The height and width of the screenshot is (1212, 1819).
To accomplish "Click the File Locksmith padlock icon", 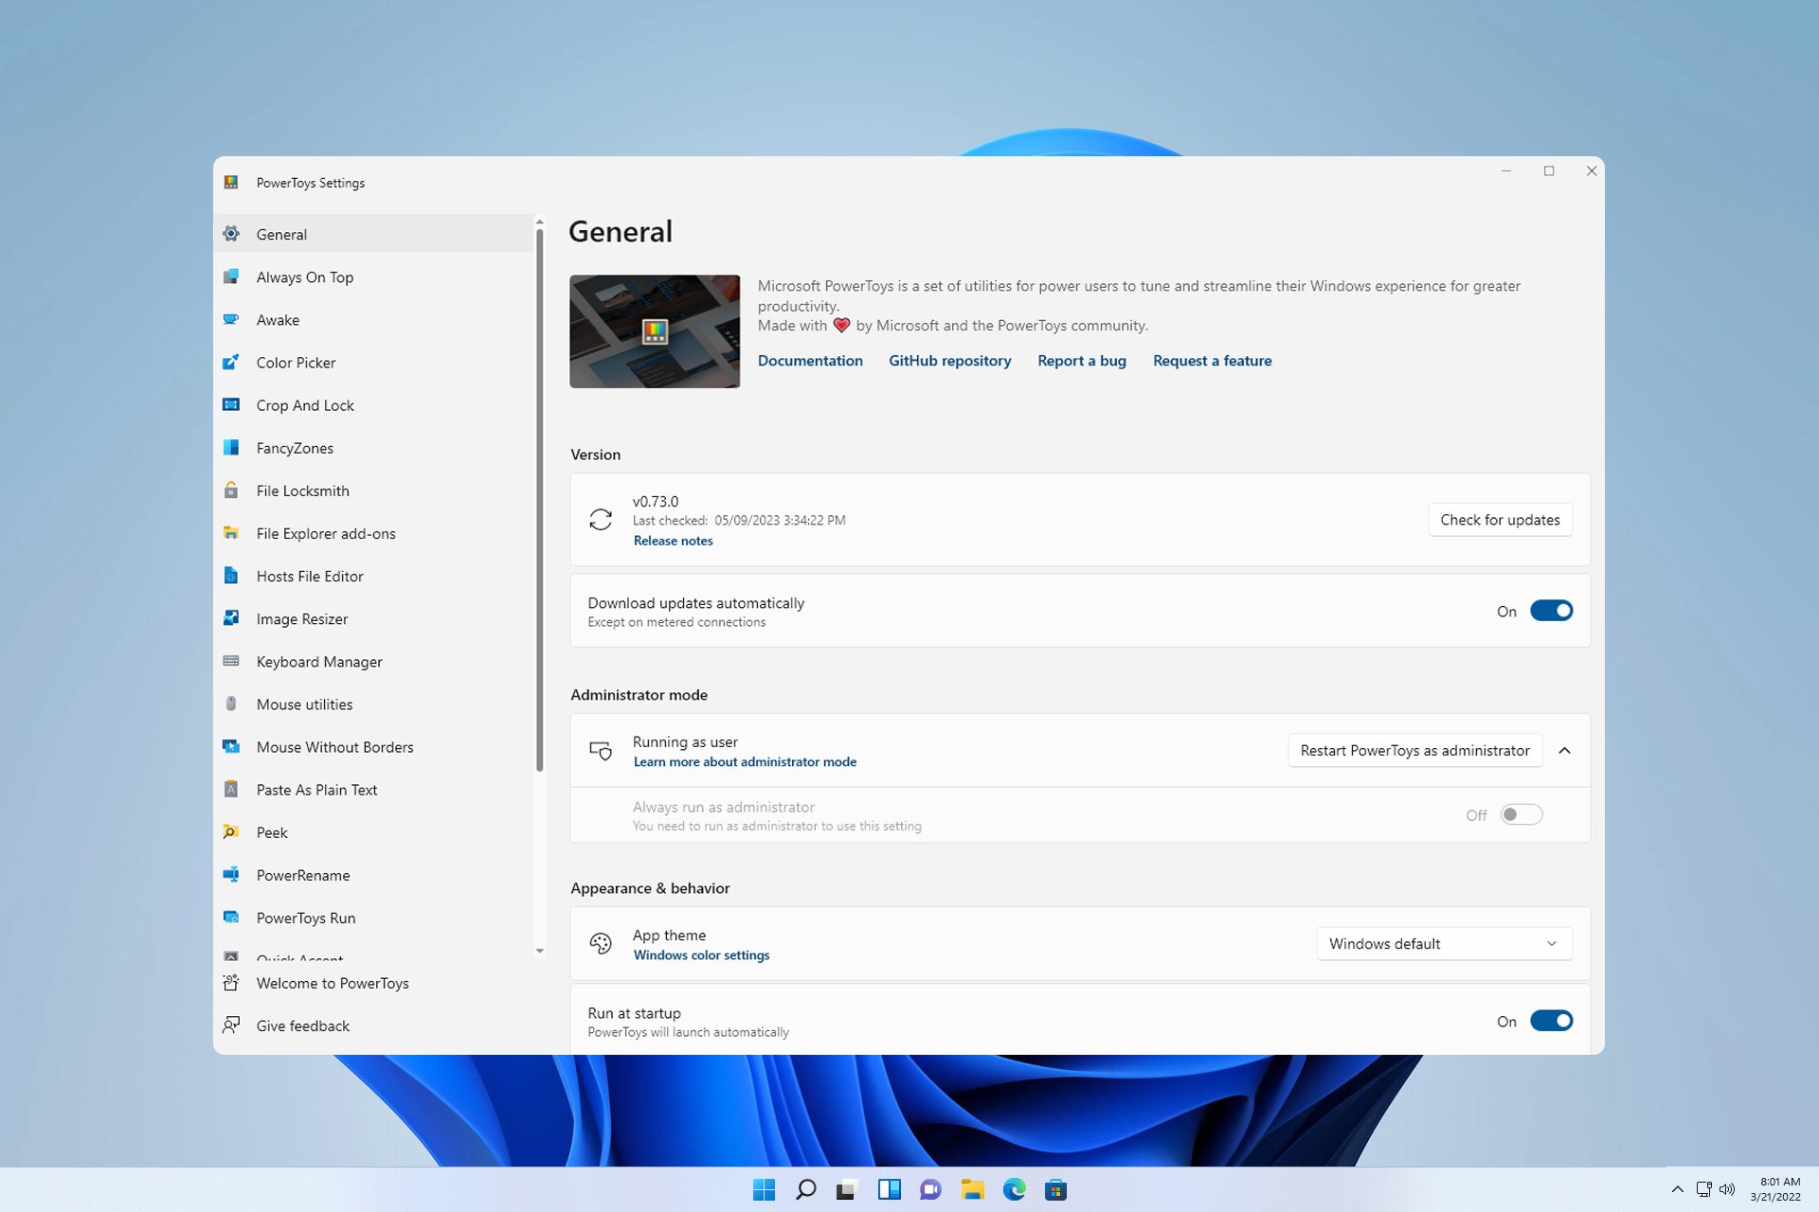I will [x=231, y=490].
